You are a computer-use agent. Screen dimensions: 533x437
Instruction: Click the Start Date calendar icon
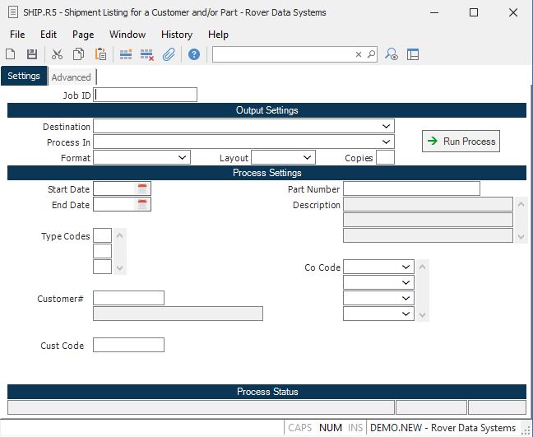point(143,189)
